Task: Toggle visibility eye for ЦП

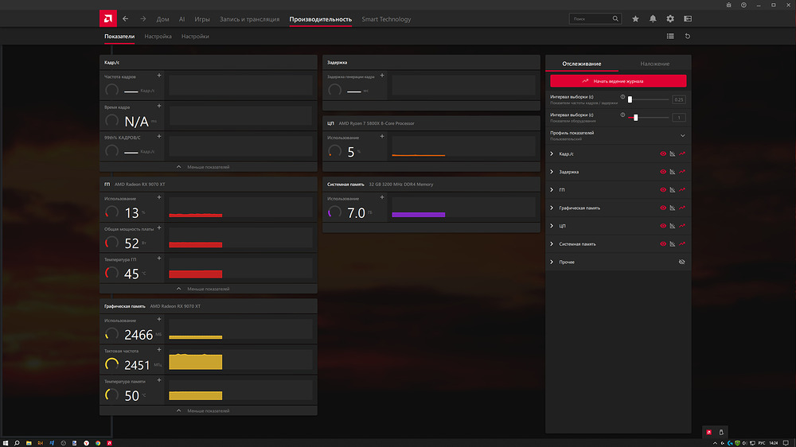Action: pos(663,226)
